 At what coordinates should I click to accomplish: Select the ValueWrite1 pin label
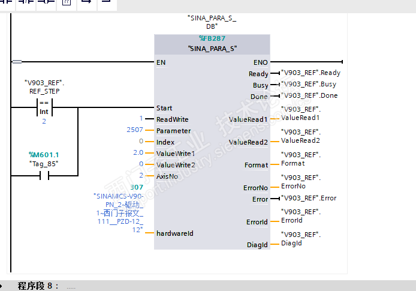pos(176,154)
